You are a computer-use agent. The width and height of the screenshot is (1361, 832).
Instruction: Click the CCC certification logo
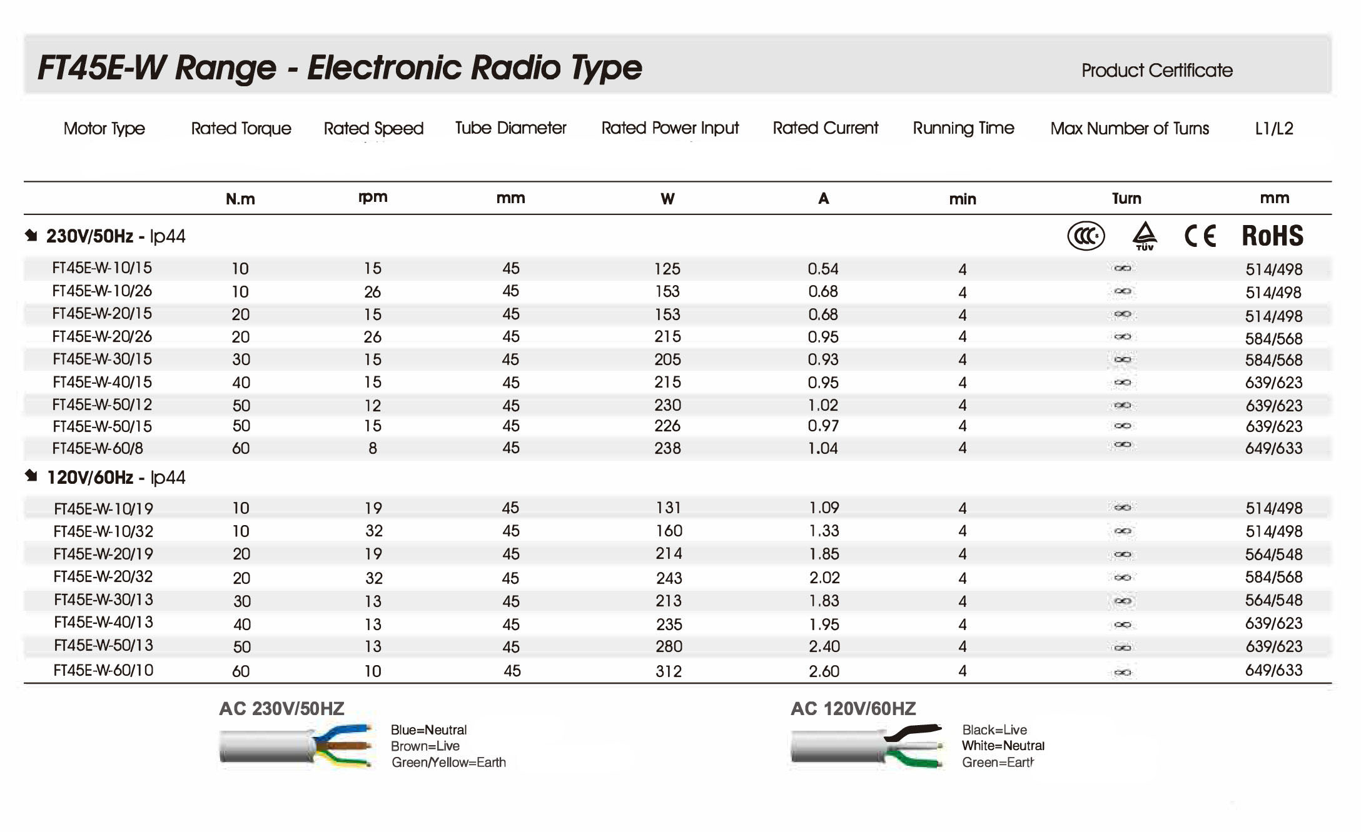[1086, 236]
